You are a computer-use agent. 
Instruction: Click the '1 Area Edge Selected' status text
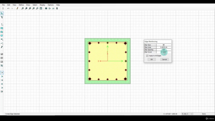coord(12,114)
